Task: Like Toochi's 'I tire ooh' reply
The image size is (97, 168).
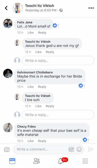Action: [x=38, y=106]
